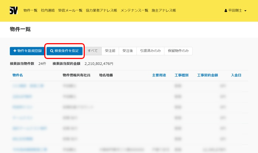Viewport: 258px width, 153px height.
Task: Select the すべて filter tab
Action: point(93,51)
